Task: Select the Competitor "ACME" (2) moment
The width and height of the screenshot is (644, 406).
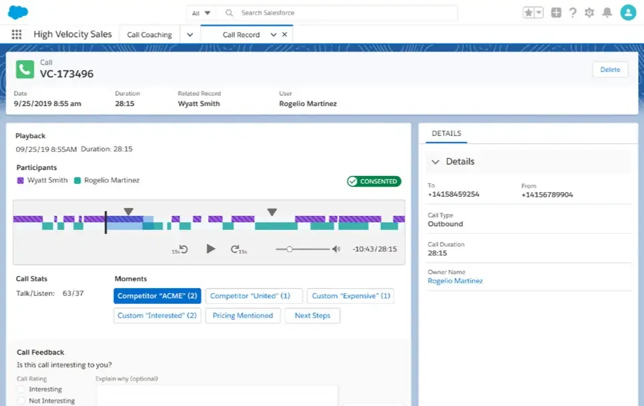Action: click(157, 296)
